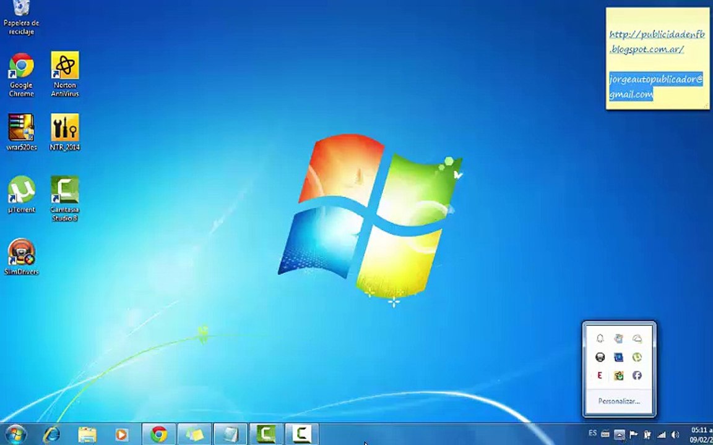Select the µTorrent desktop shortcut
Image resolution: width=713 pixels, height=445 pixels.
point(22,194)
